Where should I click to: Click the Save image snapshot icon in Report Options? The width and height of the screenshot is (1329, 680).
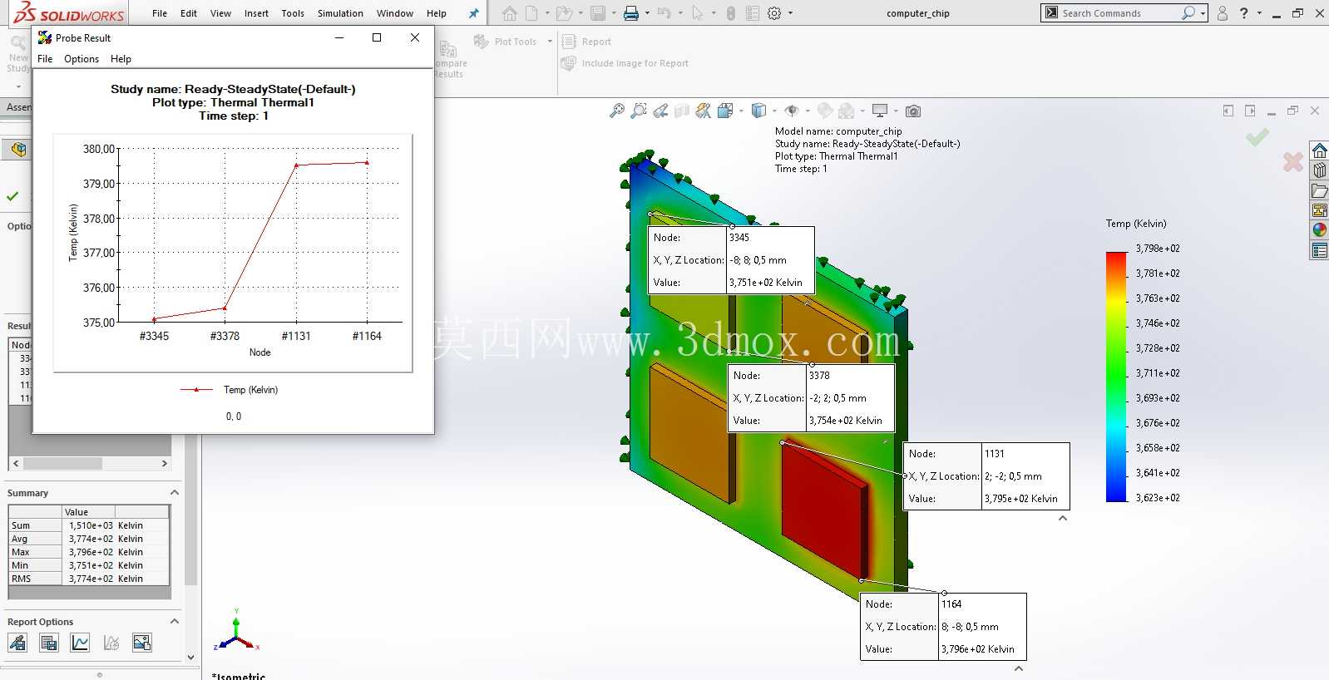pyautogui.click(x=142, y=643)
